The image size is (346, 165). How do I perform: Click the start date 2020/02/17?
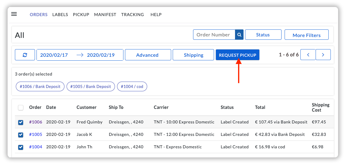[54, 55]
